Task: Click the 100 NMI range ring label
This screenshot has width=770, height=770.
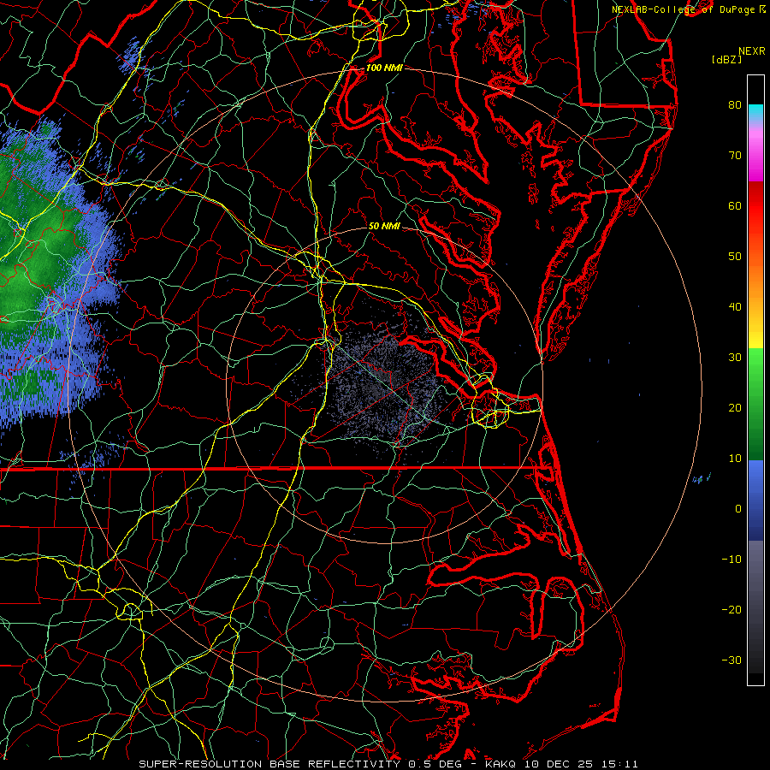Action: click(x=384, y=68)
